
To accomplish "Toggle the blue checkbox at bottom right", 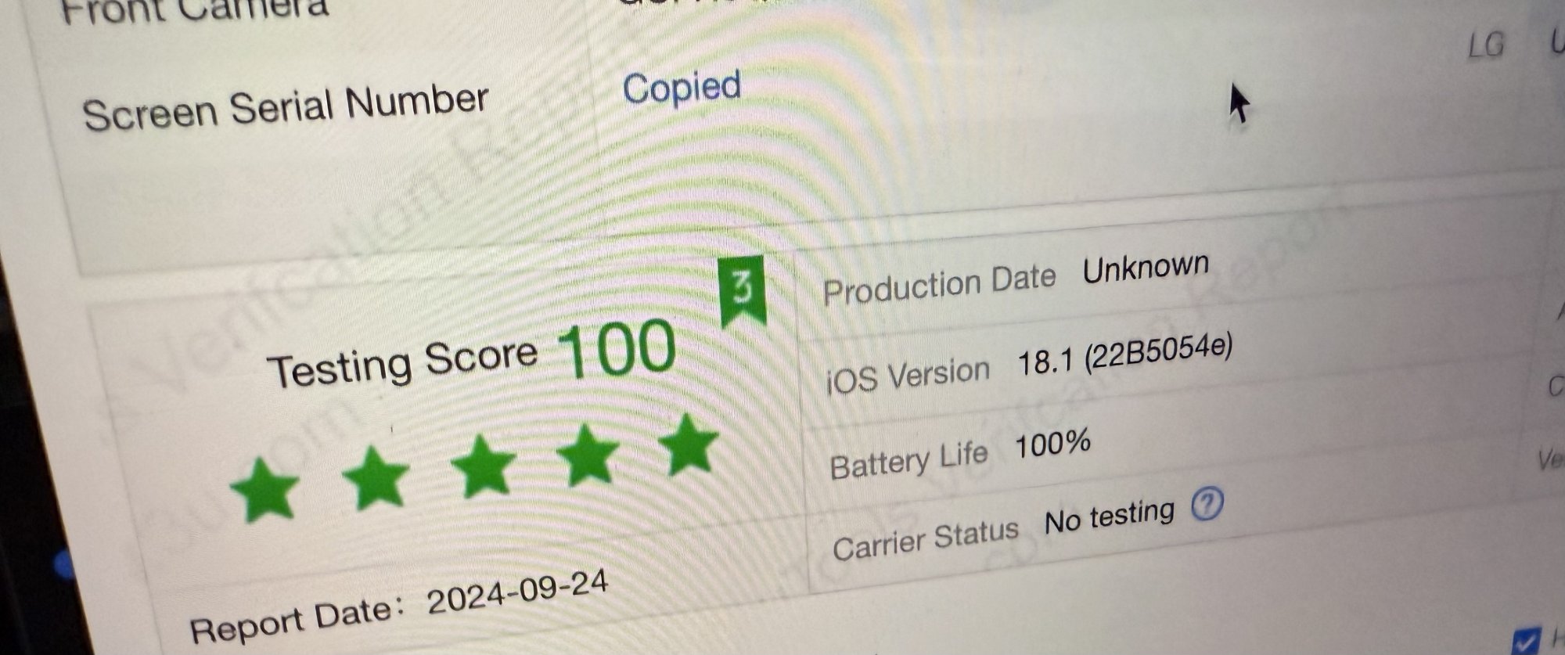I will tap(1526, 640).
